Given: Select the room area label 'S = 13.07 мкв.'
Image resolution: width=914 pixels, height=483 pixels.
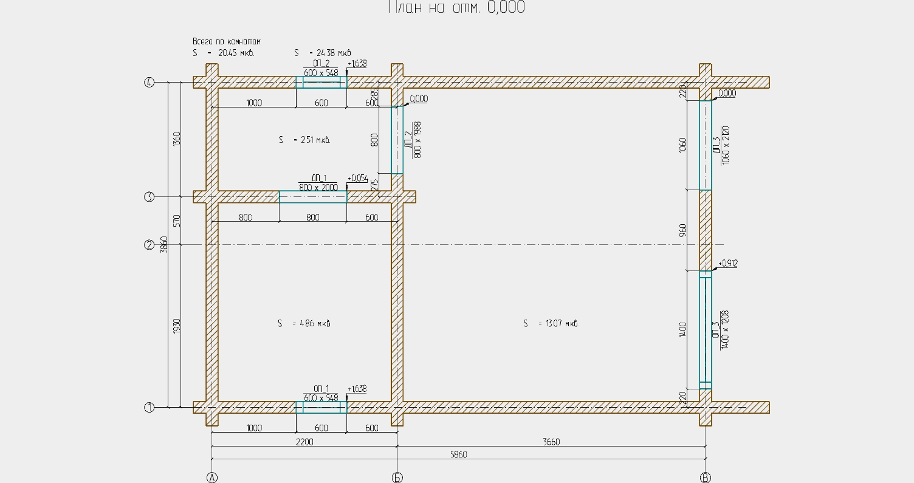Looking at the screenshot, I should (551, 323).
